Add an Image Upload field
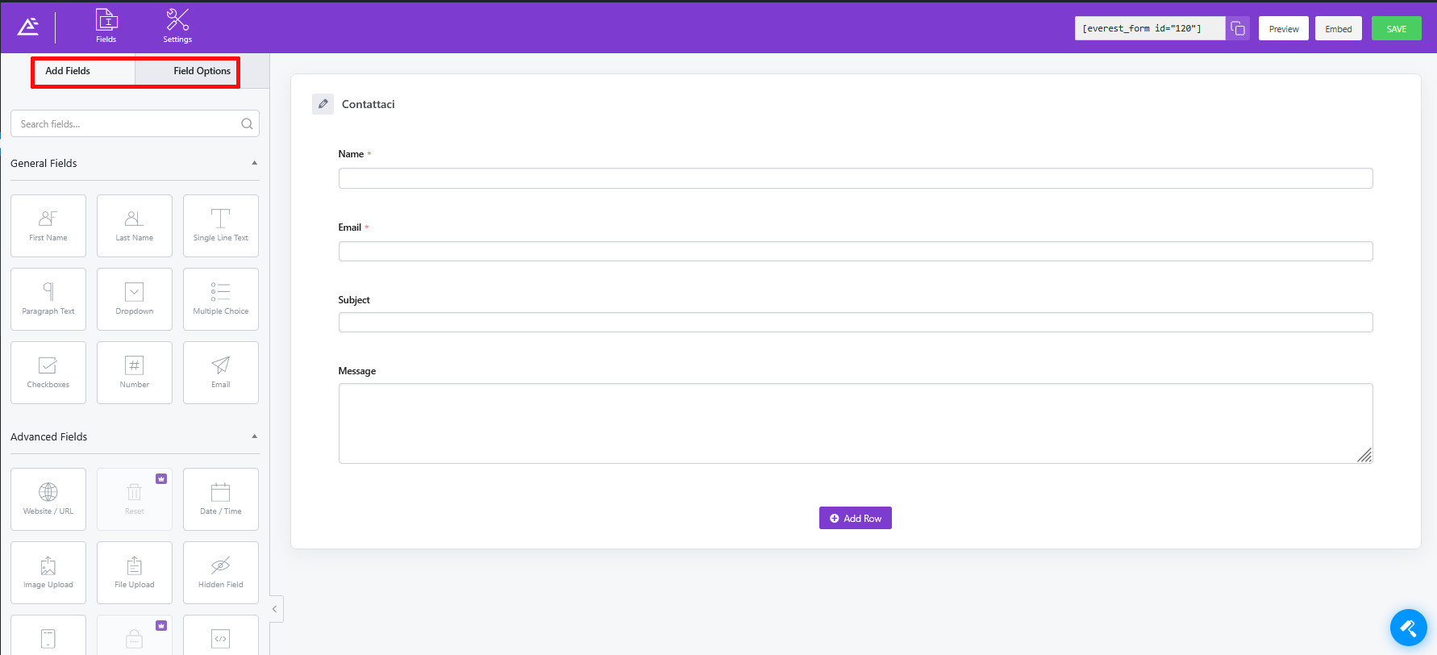The height and width of the screenshot is (655, 1437). (48, 573)
